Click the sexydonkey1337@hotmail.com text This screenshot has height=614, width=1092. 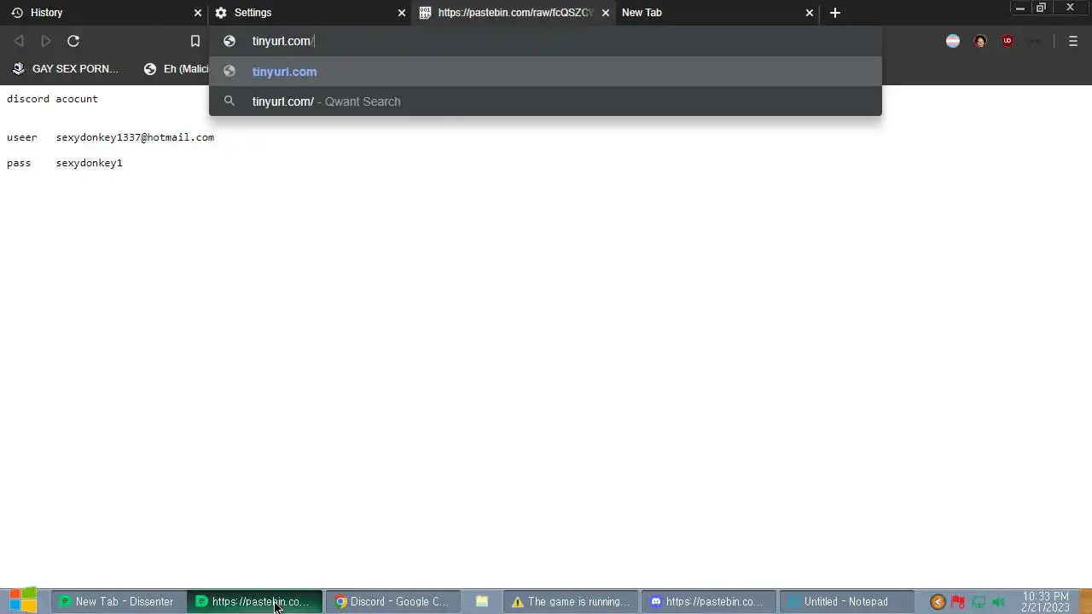pyautogui.click(x=135, y=137)
